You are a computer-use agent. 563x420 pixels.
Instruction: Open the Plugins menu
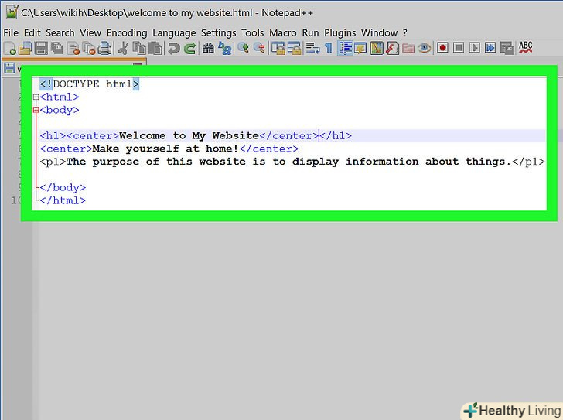point(340,33)
